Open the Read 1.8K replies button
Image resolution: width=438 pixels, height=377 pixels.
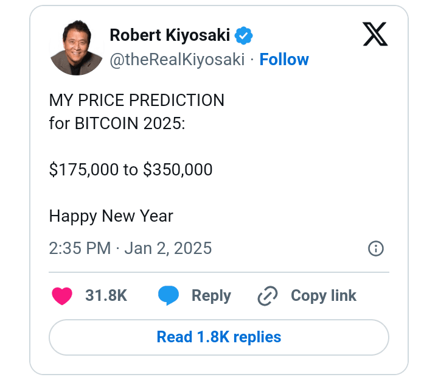219,337
